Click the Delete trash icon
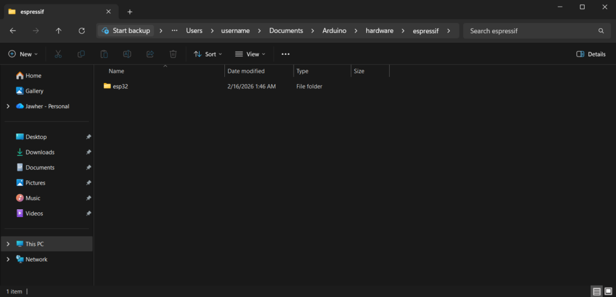Image resolution: width=616 pixels, height=297 pixels. [x=173, y=54]
